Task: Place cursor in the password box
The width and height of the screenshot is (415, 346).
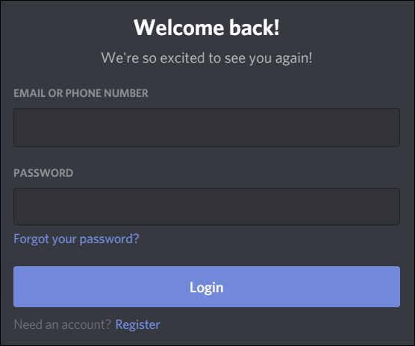Action: pos(207,207)
